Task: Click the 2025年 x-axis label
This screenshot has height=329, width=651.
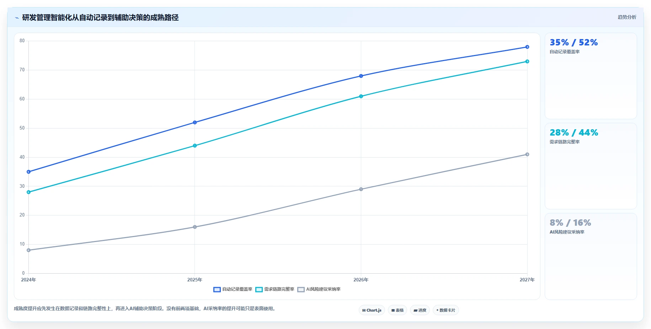Action: (x=195, y=280)
